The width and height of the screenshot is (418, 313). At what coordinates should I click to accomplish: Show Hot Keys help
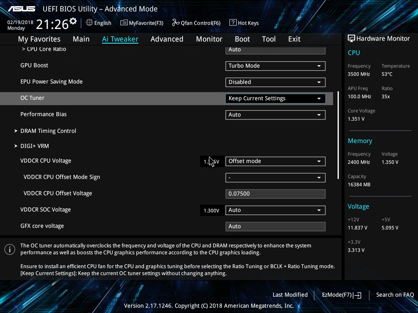[244, 23]
